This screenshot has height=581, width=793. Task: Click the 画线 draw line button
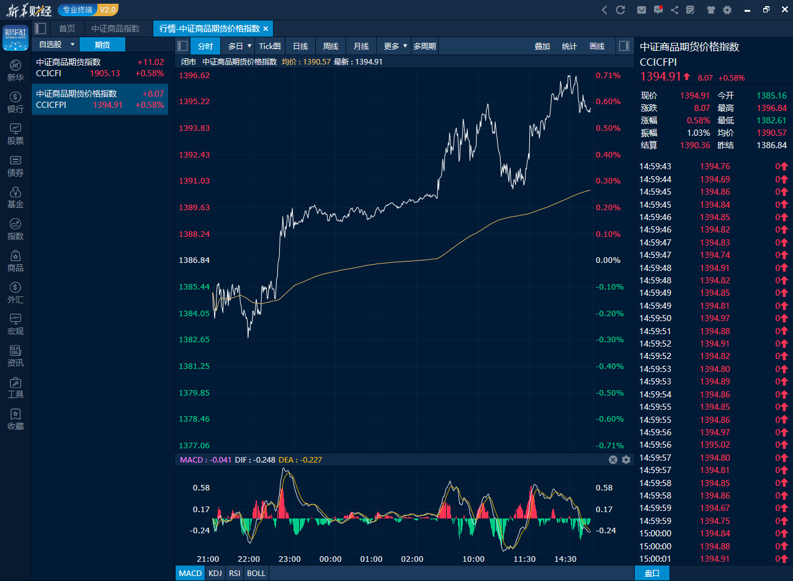[x=596, y=46]
